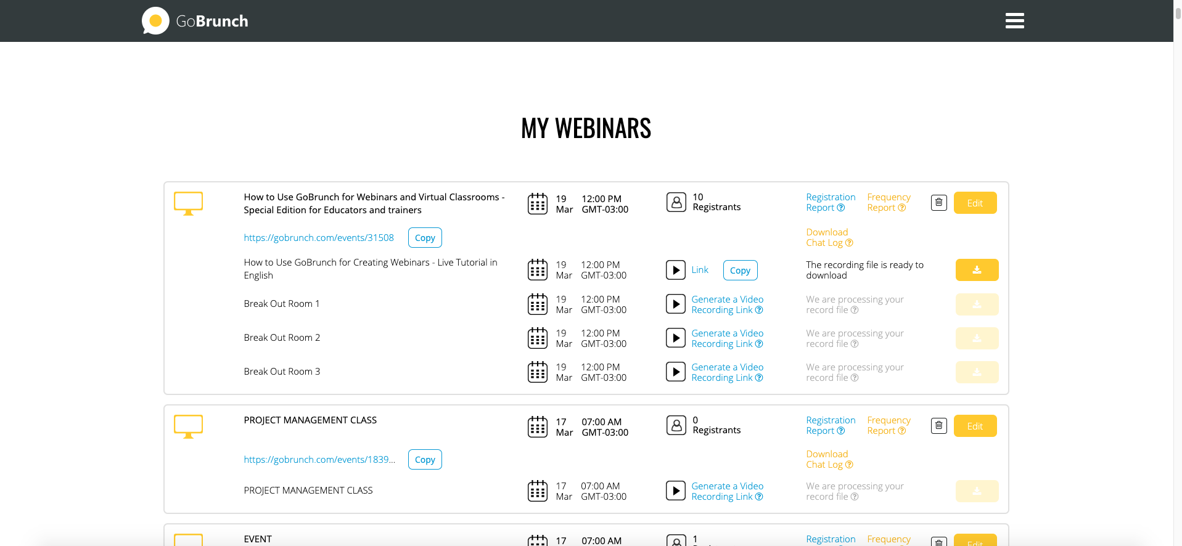Click the faded download button for PROJECT MANAGEMENT CLASS session
This screenshot has height=546, width=1182.
[x=977, y=491]
